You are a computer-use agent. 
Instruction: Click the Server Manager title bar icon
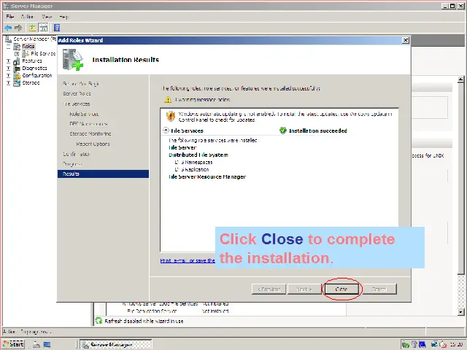(x=7, y=6)
